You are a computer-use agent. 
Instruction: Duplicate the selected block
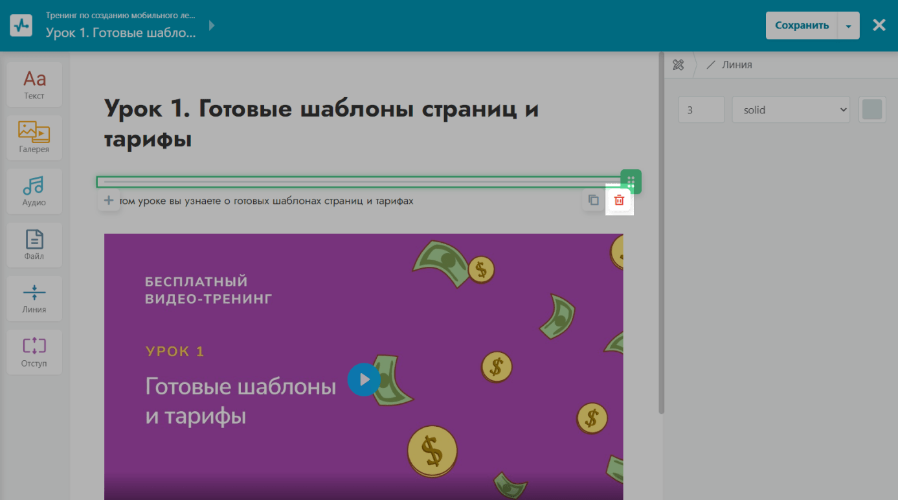[x=593, y=201]
